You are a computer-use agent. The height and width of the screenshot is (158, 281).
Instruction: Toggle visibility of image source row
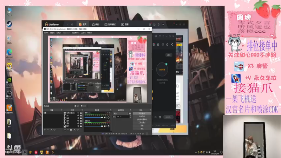(78, 126)
